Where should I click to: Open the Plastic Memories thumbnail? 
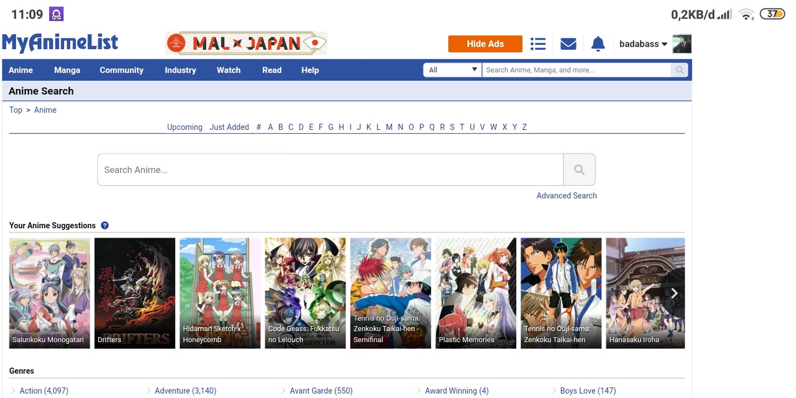tap(476, 293)
